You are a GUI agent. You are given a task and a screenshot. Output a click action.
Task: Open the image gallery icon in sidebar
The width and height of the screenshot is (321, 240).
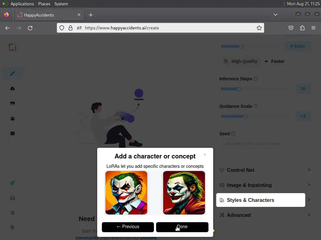tap(13, 103)
